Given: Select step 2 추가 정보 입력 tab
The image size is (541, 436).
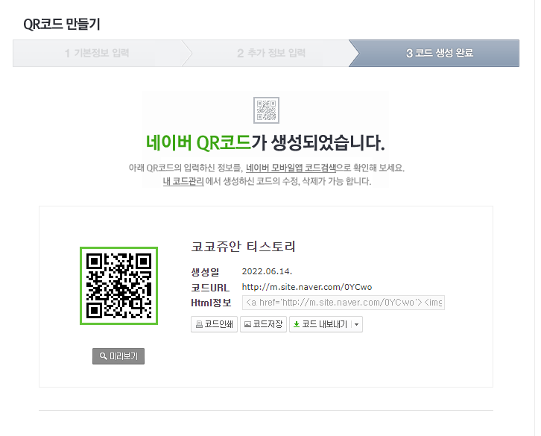Looking at the screenshot, I should pos(271,53).
